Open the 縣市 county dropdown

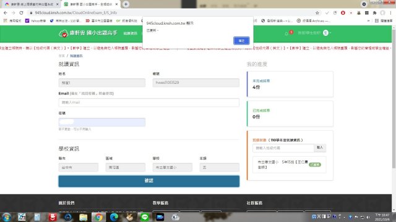click(x=79, y=167)
